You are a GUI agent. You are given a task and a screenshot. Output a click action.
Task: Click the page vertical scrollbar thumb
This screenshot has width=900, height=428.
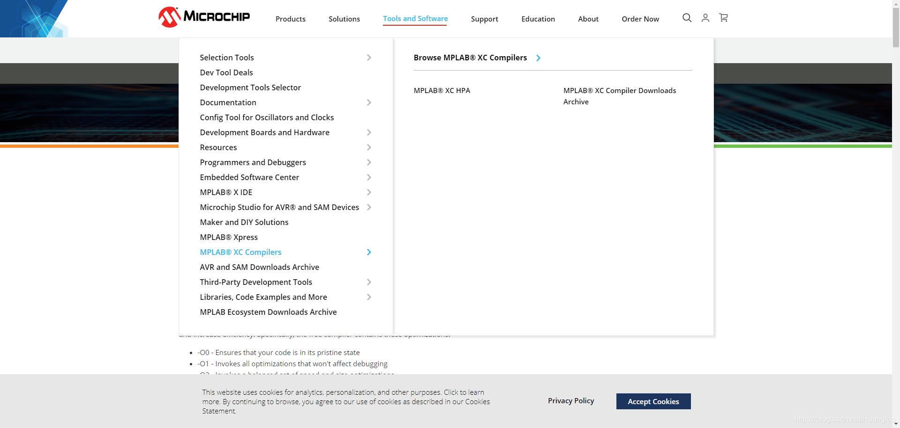coord(896,27)
